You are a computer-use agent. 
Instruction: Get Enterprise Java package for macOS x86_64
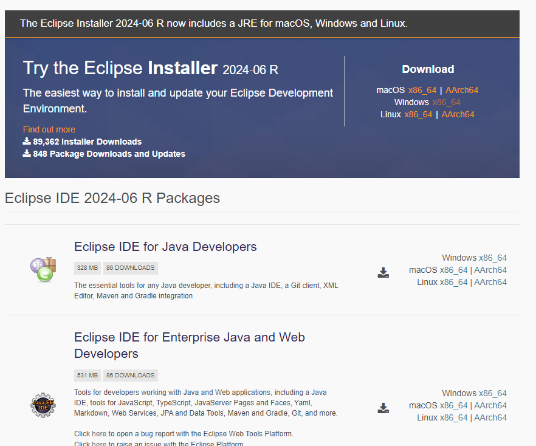[x=453, y=406]
